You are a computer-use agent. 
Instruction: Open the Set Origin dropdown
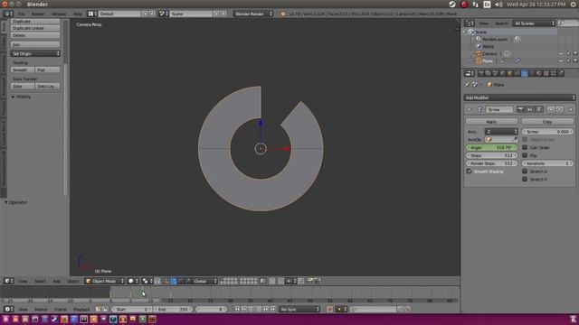[35, 54]
